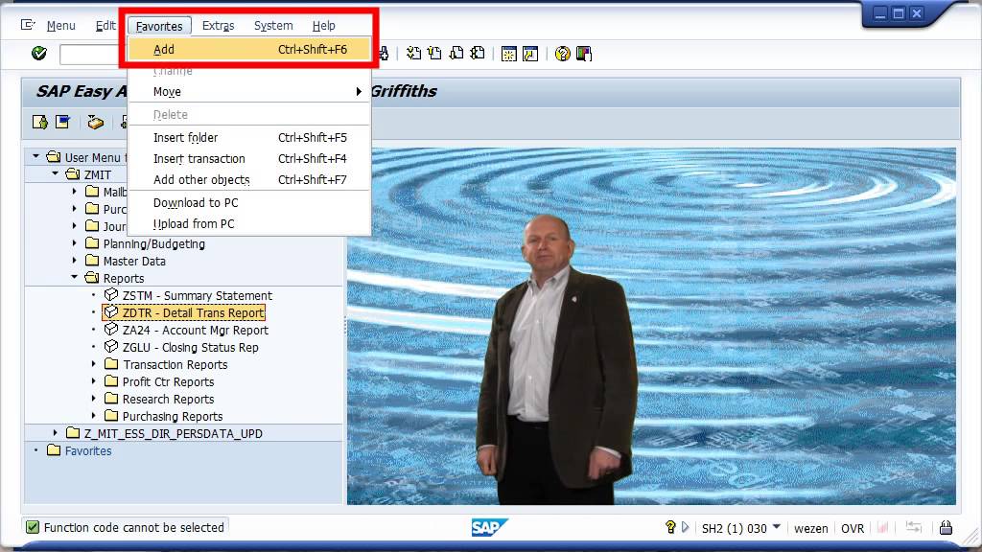Choose Upload from PC menu entry
Screen dimensions: 982x552
pos(249,224)
